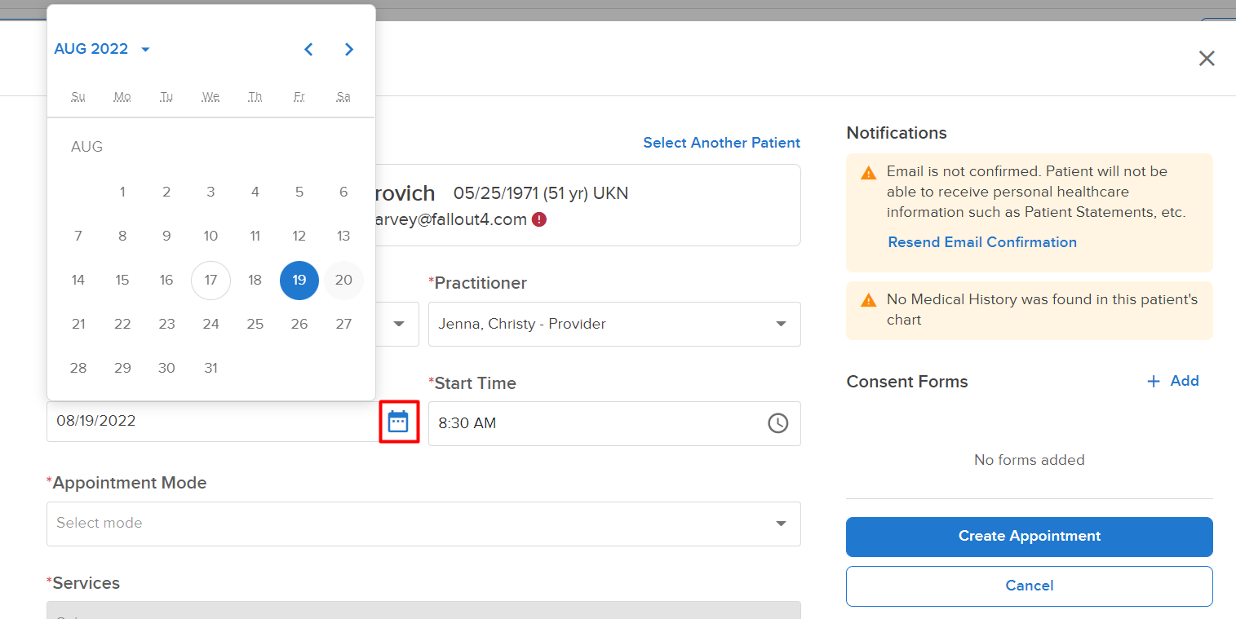Select August 9 in calendar
The image size is (1236, 619).
[x=166, y=237]
